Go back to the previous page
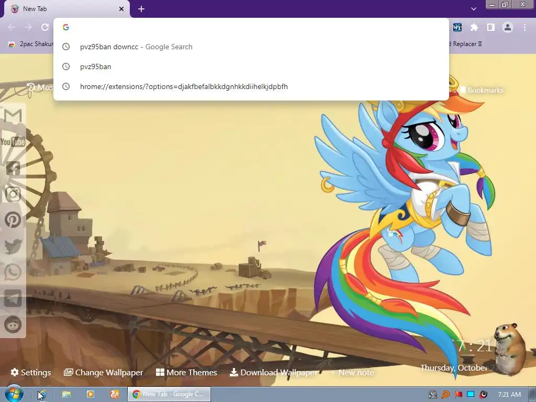Image resolution: width=536 pixels, height=402 pixels. (12, 27)
